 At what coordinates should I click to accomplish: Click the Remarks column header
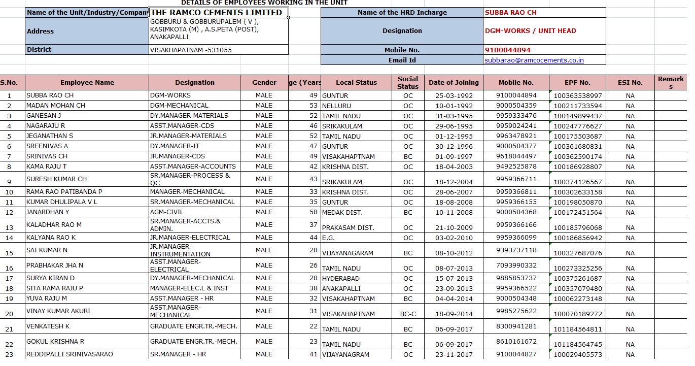[x=671, y=83]
